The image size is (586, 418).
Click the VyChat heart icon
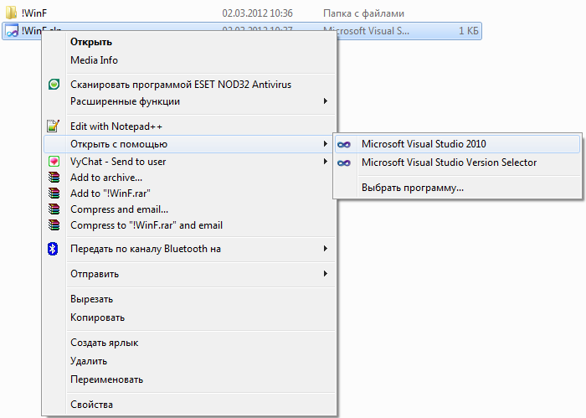point(54,162)
